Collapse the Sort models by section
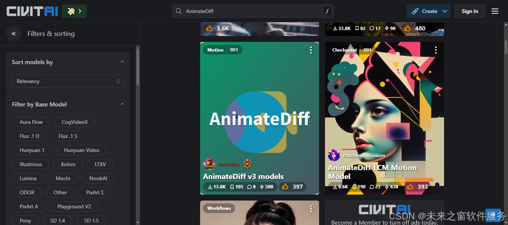 (x=122, y=62)
